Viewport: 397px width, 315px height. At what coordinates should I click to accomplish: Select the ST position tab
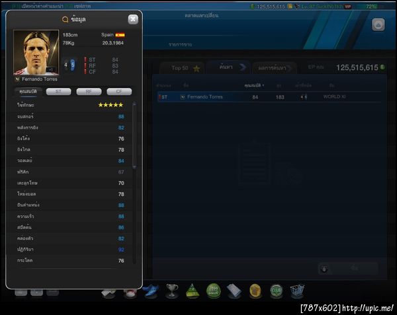[x=58, y=91]
